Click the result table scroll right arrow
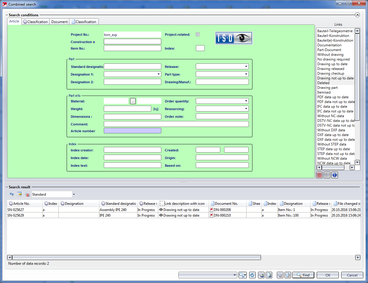Image resolution: width=368 pixels, height=283 pixels. 358,257
